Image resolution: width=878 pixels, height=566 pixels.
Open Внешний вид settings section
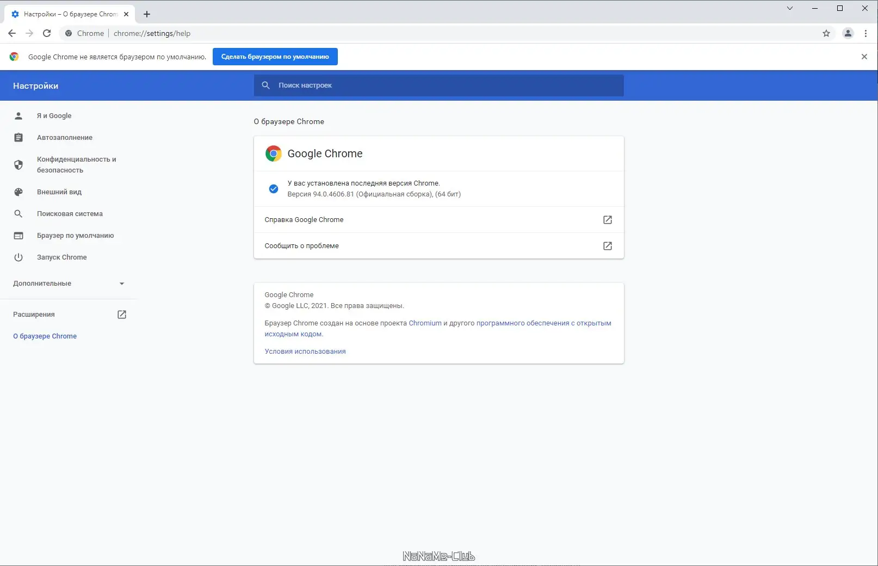point(59,192)
